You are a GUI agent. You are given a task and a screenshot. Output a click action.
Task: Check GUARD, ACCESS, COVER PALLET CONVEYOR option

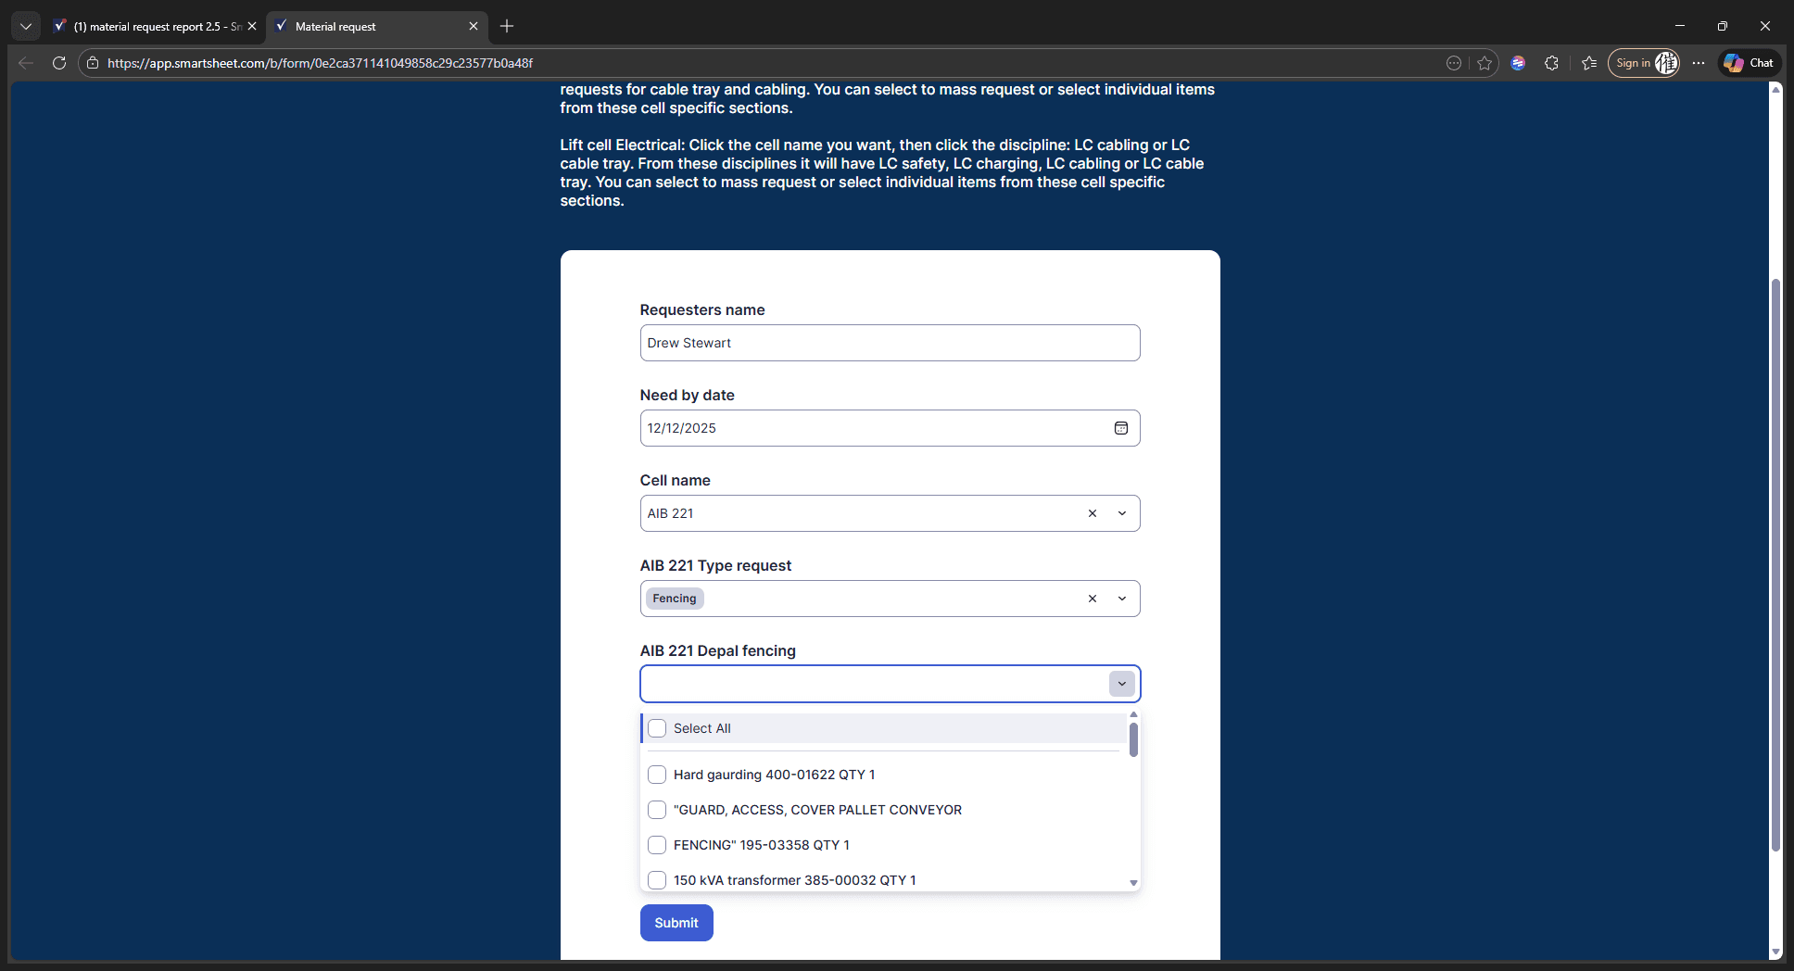coord(657,810)
